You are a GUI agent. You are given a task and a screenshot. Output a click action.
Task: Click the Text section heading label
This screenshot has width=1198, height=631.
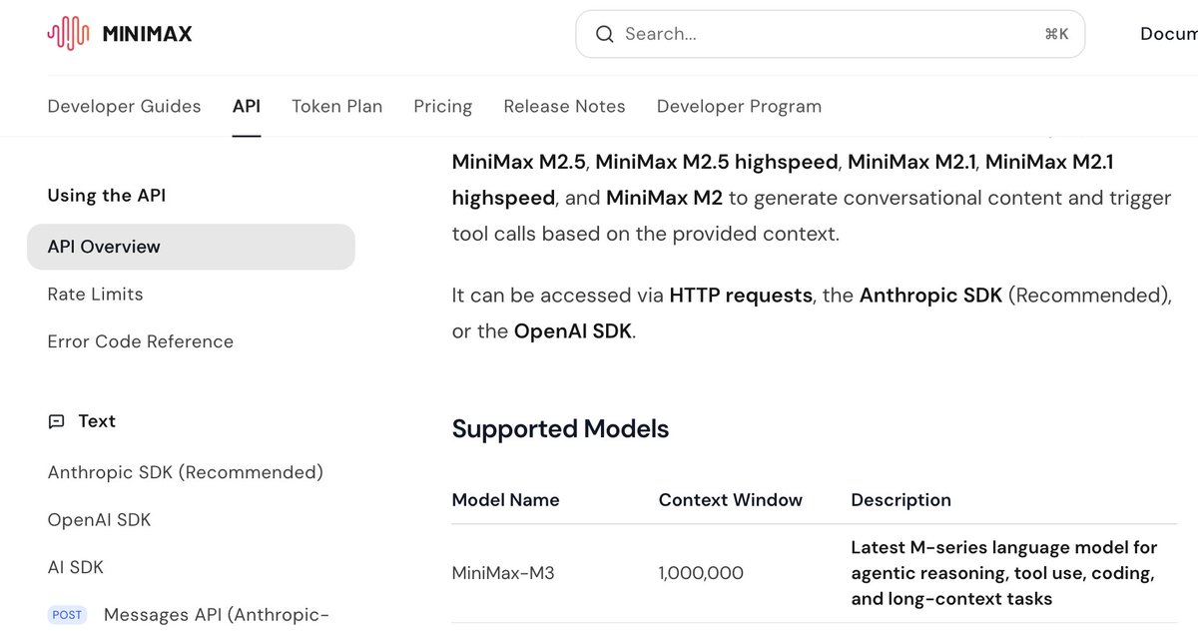[97, 421]
